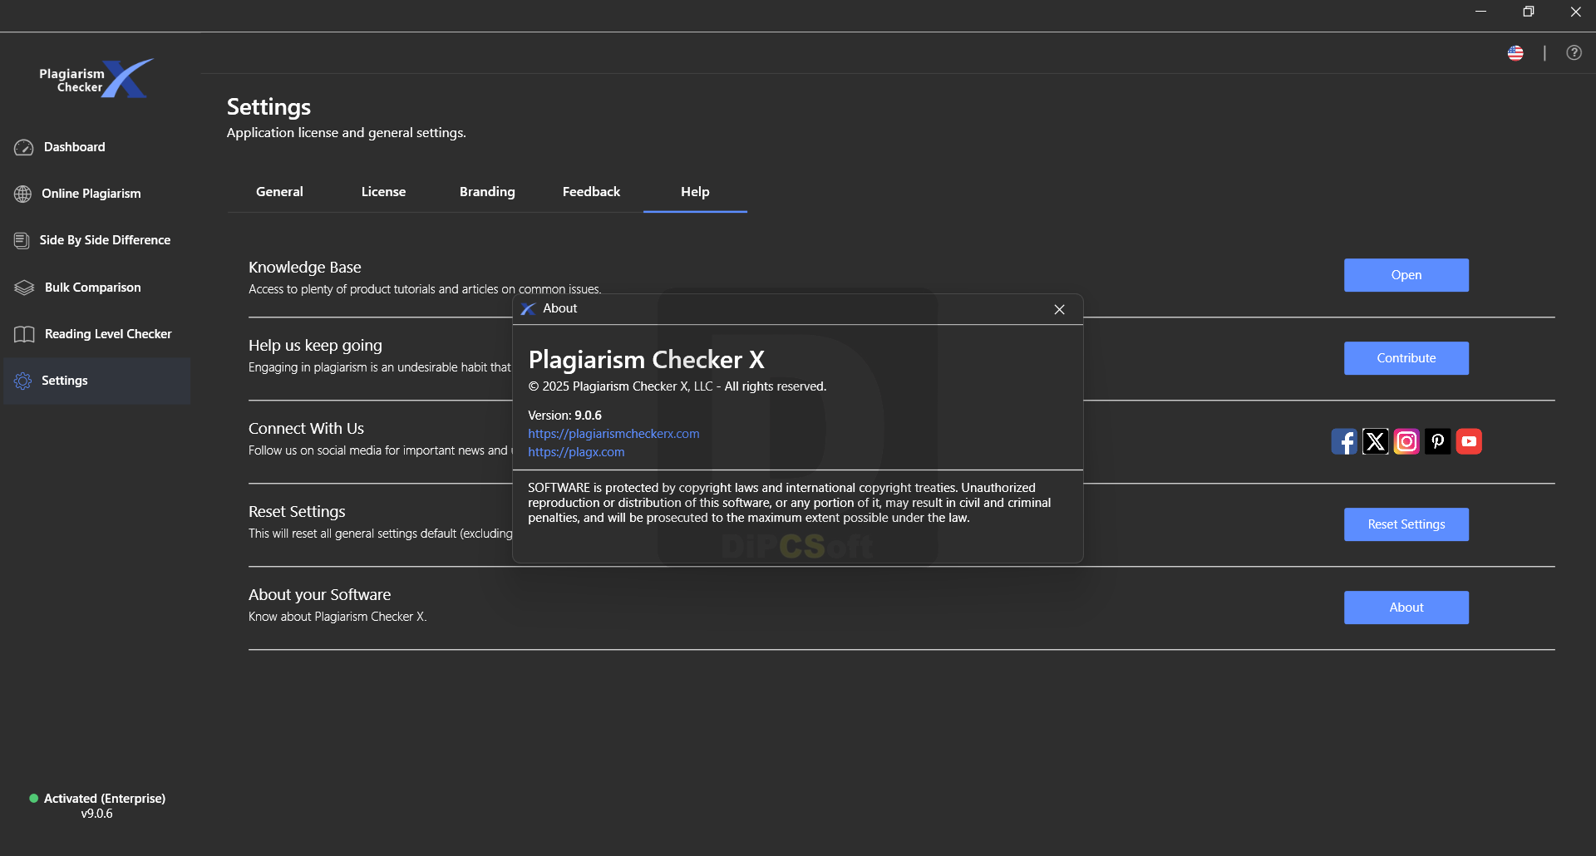
Task: Click the US flag language icon
Action: pyautogui.click(x=1515, y=53)
